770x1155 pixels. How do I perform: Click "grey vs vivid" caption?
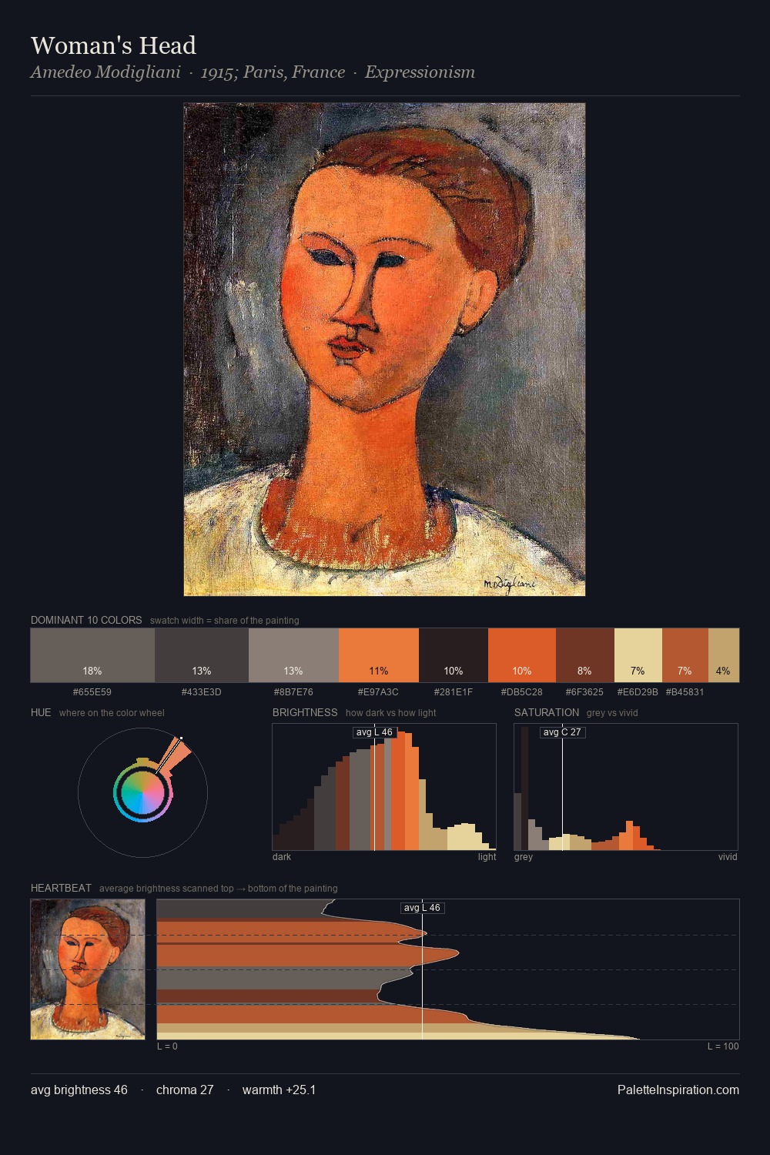click(612, 713)
